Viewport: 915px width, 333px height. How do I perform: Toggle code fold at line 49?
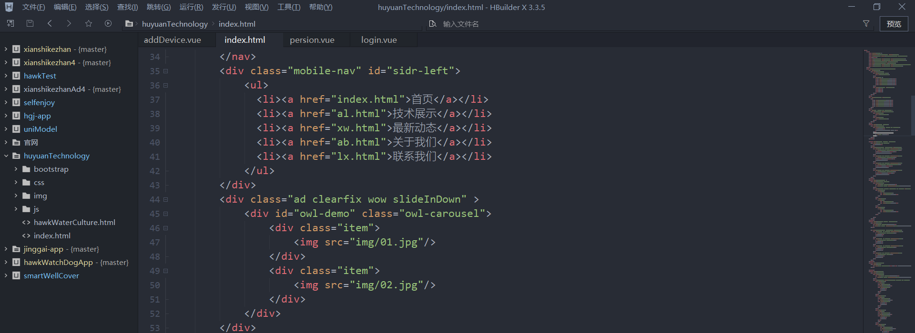click(x=166, y=271)
